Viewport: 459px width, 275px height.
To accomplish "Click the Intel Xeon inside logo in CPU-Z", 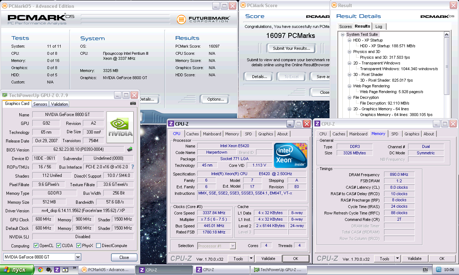I will 290,155.
